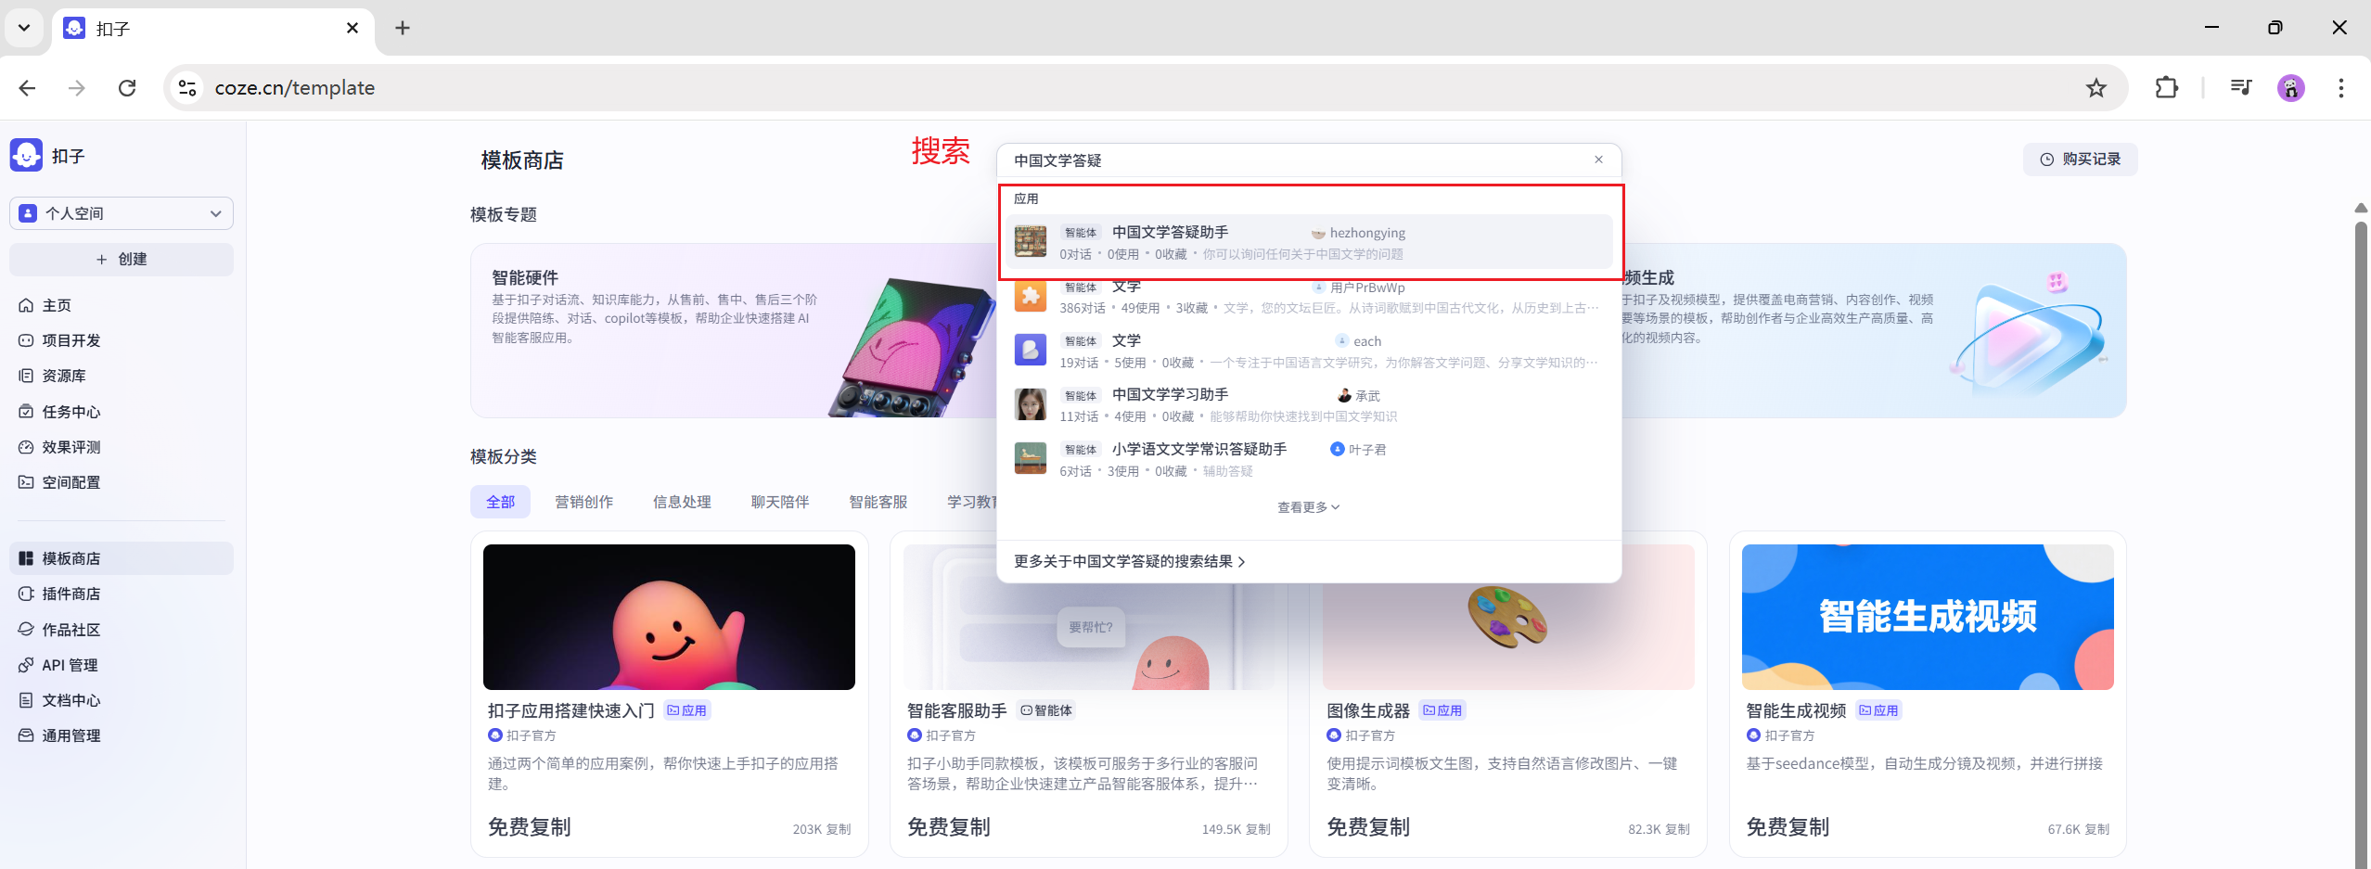Open 资源库 in sidebar
The height and width of the screenshot is (869, 2371).
122,376
